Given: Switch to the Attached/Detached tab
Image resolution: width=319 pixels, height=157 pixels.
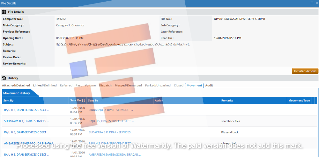Looking at the screenshot, I should coord(16,85).
